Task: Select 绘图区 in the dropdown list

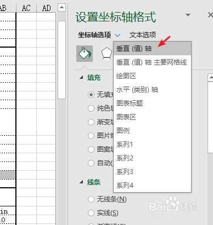Action: tap(152, 76)
